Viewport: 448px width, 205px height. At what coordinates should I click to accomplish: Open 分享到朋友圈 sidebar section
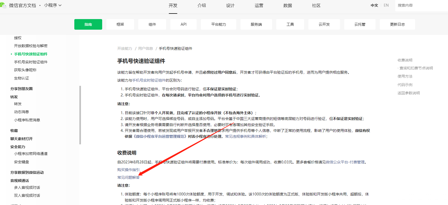tap(21, 89)
